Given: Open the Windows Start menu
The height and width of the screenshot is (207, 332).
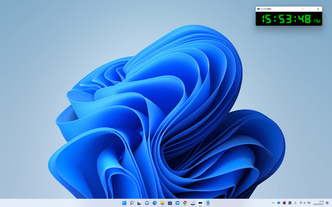Looking at the screenshot, I should pyautogui.click(x=124, y=203).
